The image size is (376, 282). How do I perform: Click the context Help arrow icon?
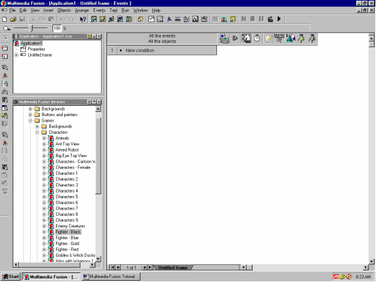(83, 19)
